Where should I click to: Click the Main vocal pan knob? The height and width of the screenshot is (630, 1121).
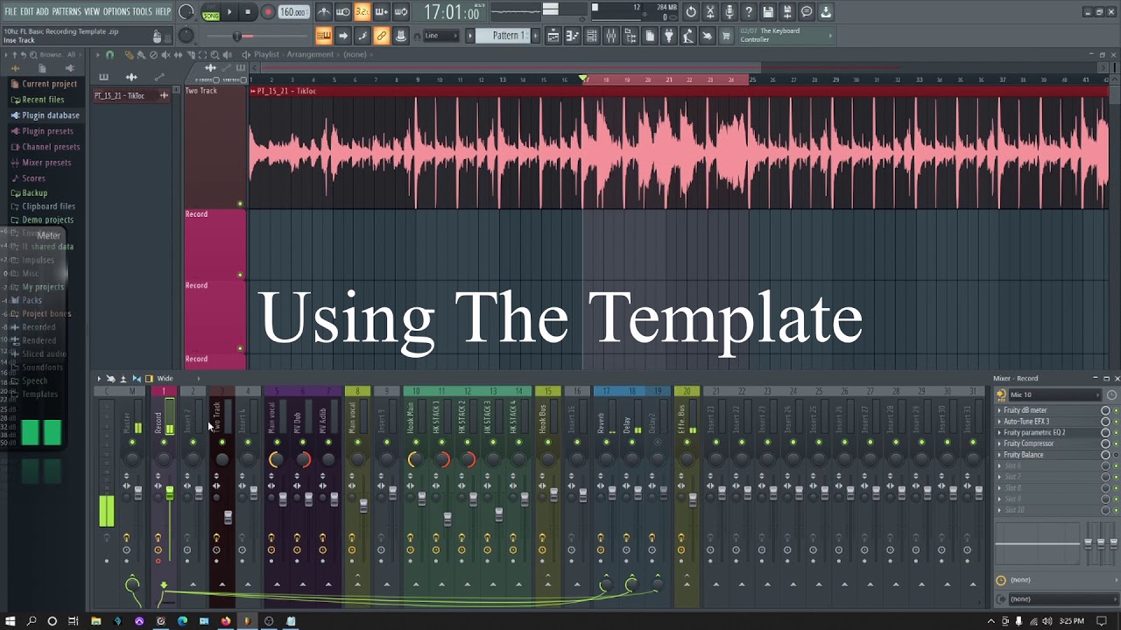click(275, 459)
